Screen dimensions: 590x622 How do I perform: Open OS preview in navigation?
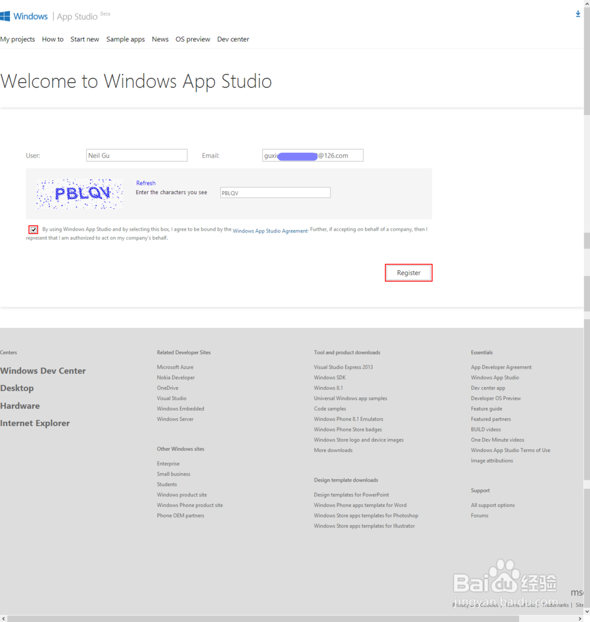(193, 40)
